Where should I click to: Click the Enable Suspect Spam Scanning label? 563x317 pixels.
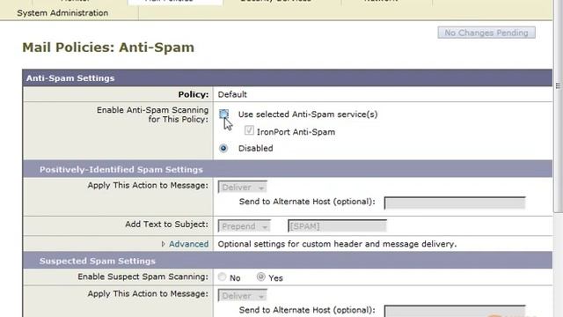click(x=143, y=276)
